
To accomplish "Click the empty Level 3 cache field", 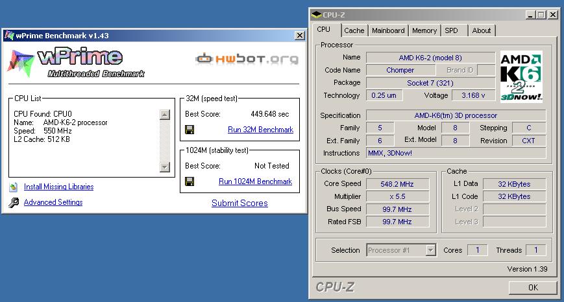I will pos(514,222).
